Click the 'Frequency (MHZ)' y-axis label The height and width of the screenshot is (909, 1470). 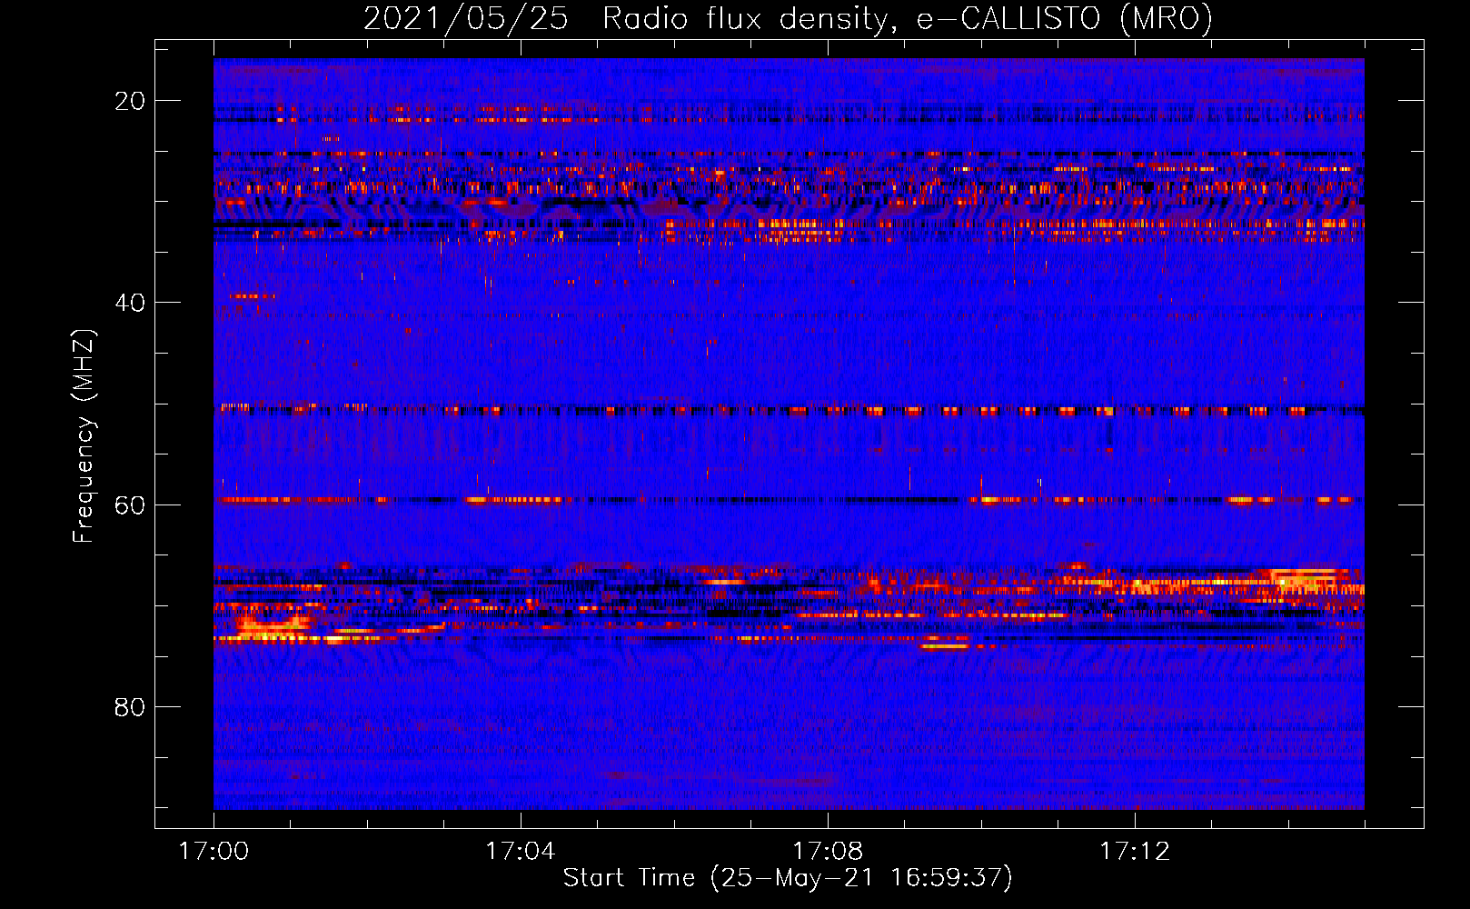point(84,435)
